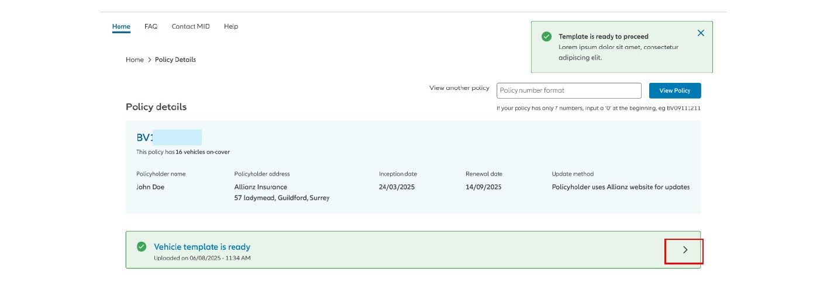Open the FAQ navigation tab
Image resolution: width=827 pixels, height=286 pixels.
151,26
